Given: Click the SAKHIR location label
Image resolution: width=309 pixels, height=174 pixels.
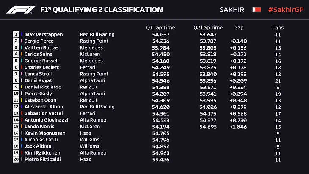Looking at the screenshot, I should 232,9.
